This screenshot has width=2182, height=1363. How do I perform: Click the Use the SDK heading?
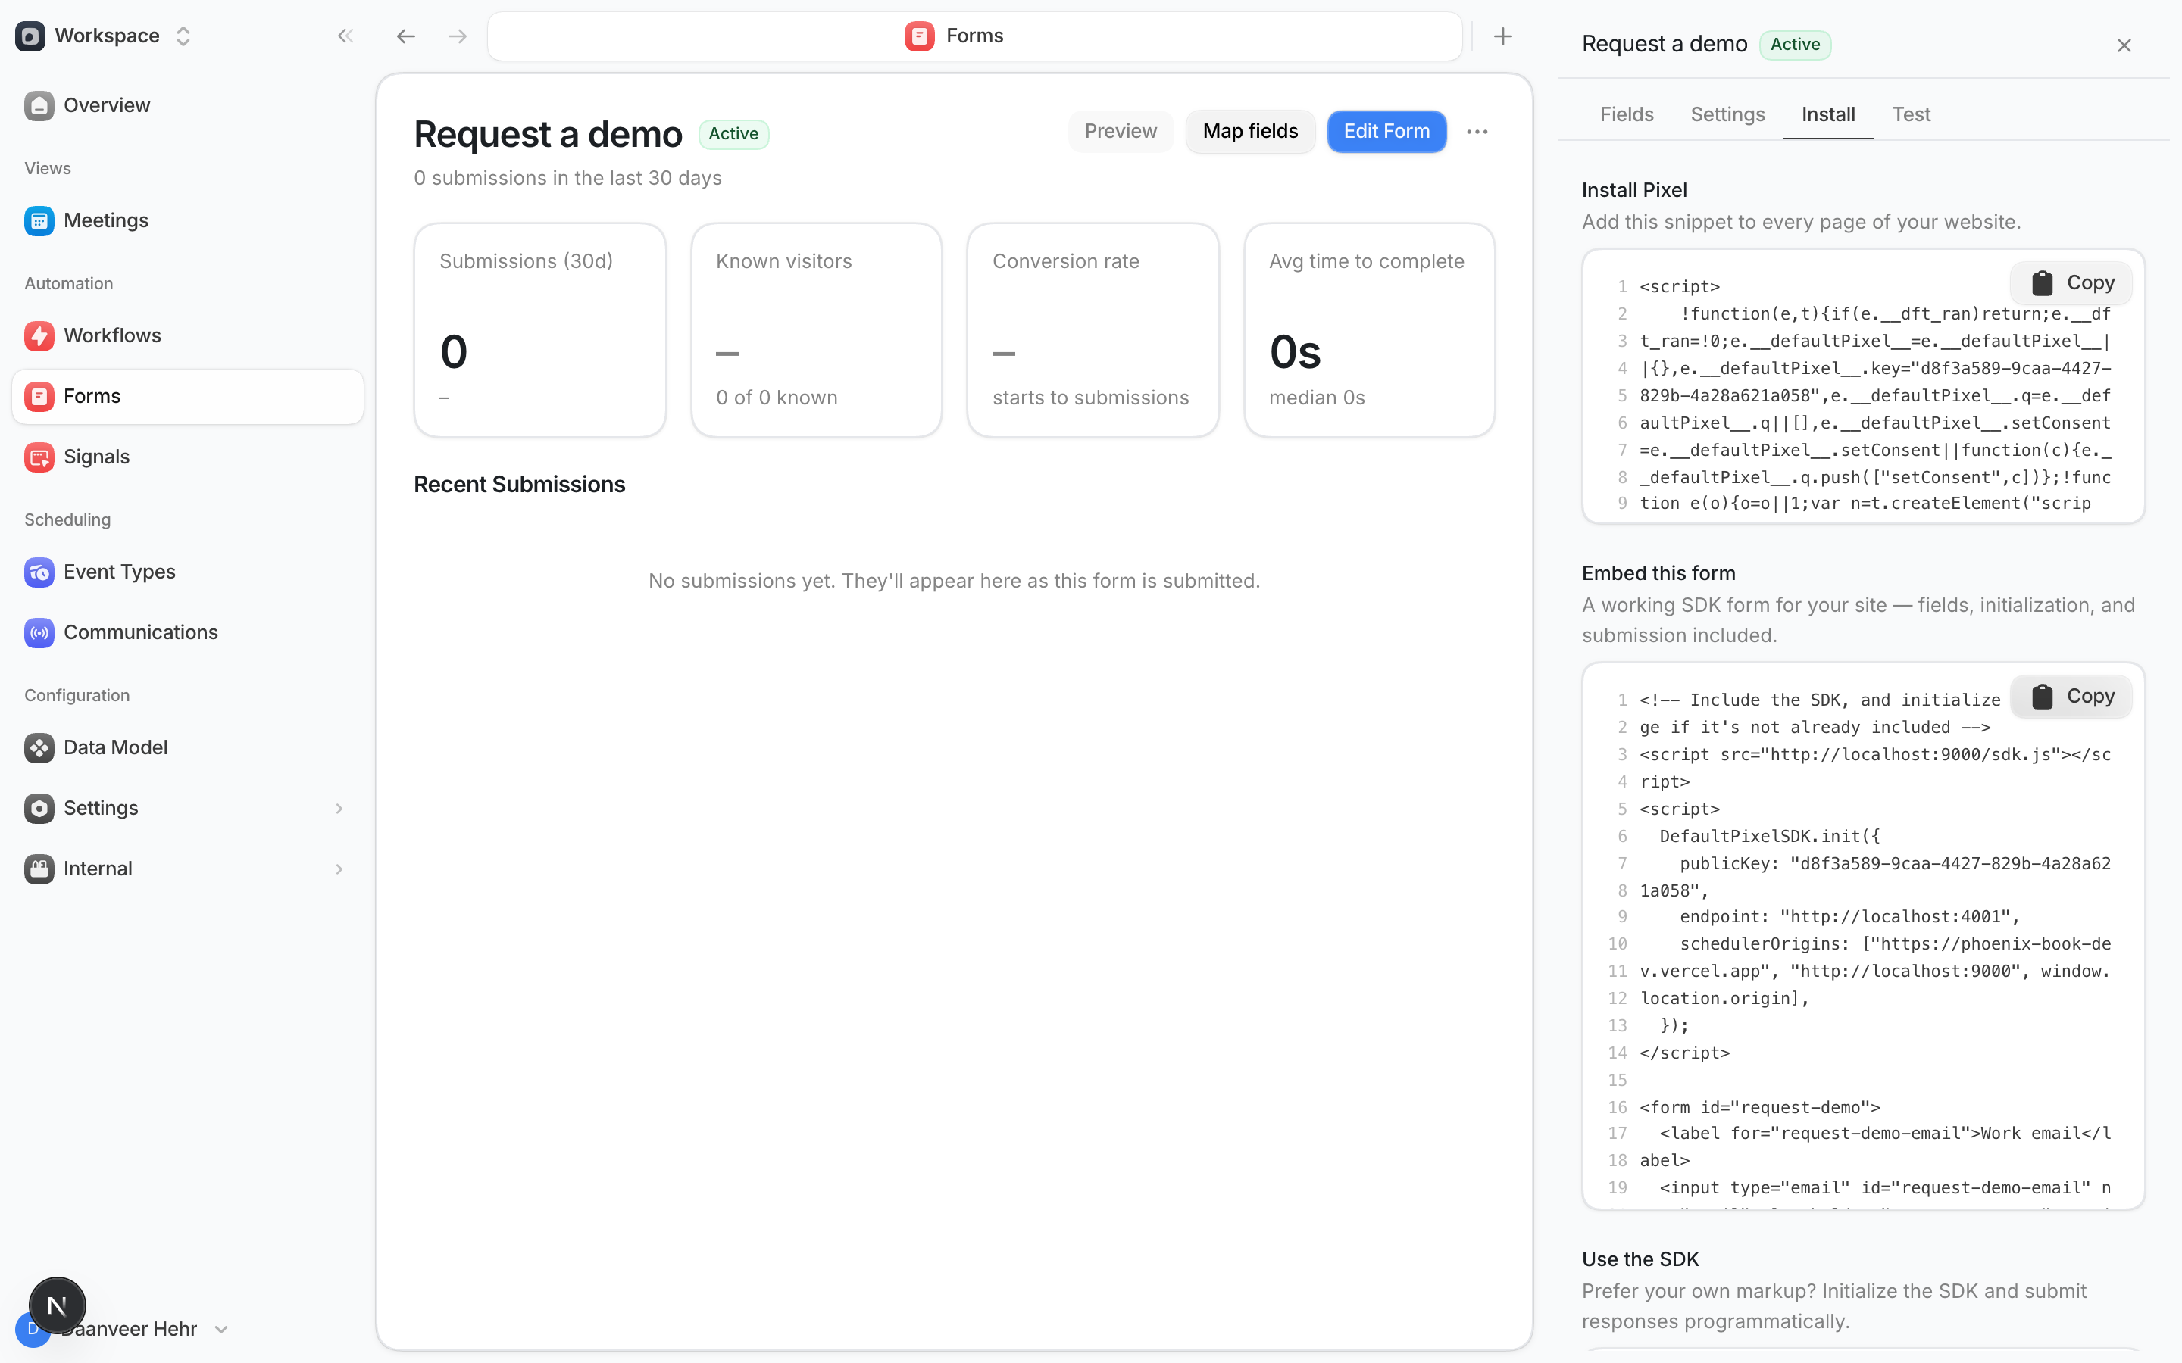click(x=1640, y=1259)
